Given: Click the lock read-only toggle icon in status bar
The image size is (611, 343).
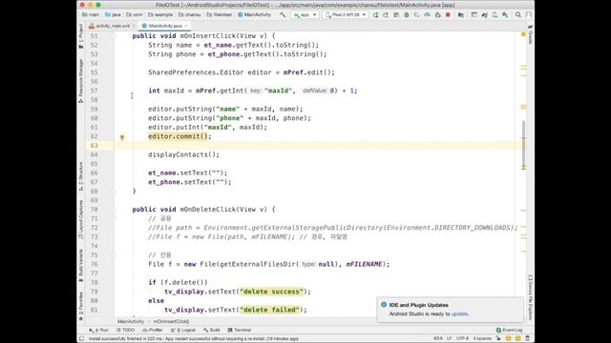Looking at the screenshot, I should [x=498, y=339].
